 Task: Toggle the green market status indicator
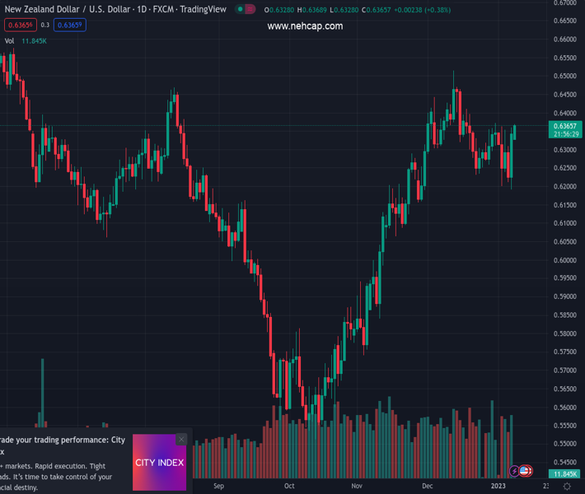click(240, 9)
